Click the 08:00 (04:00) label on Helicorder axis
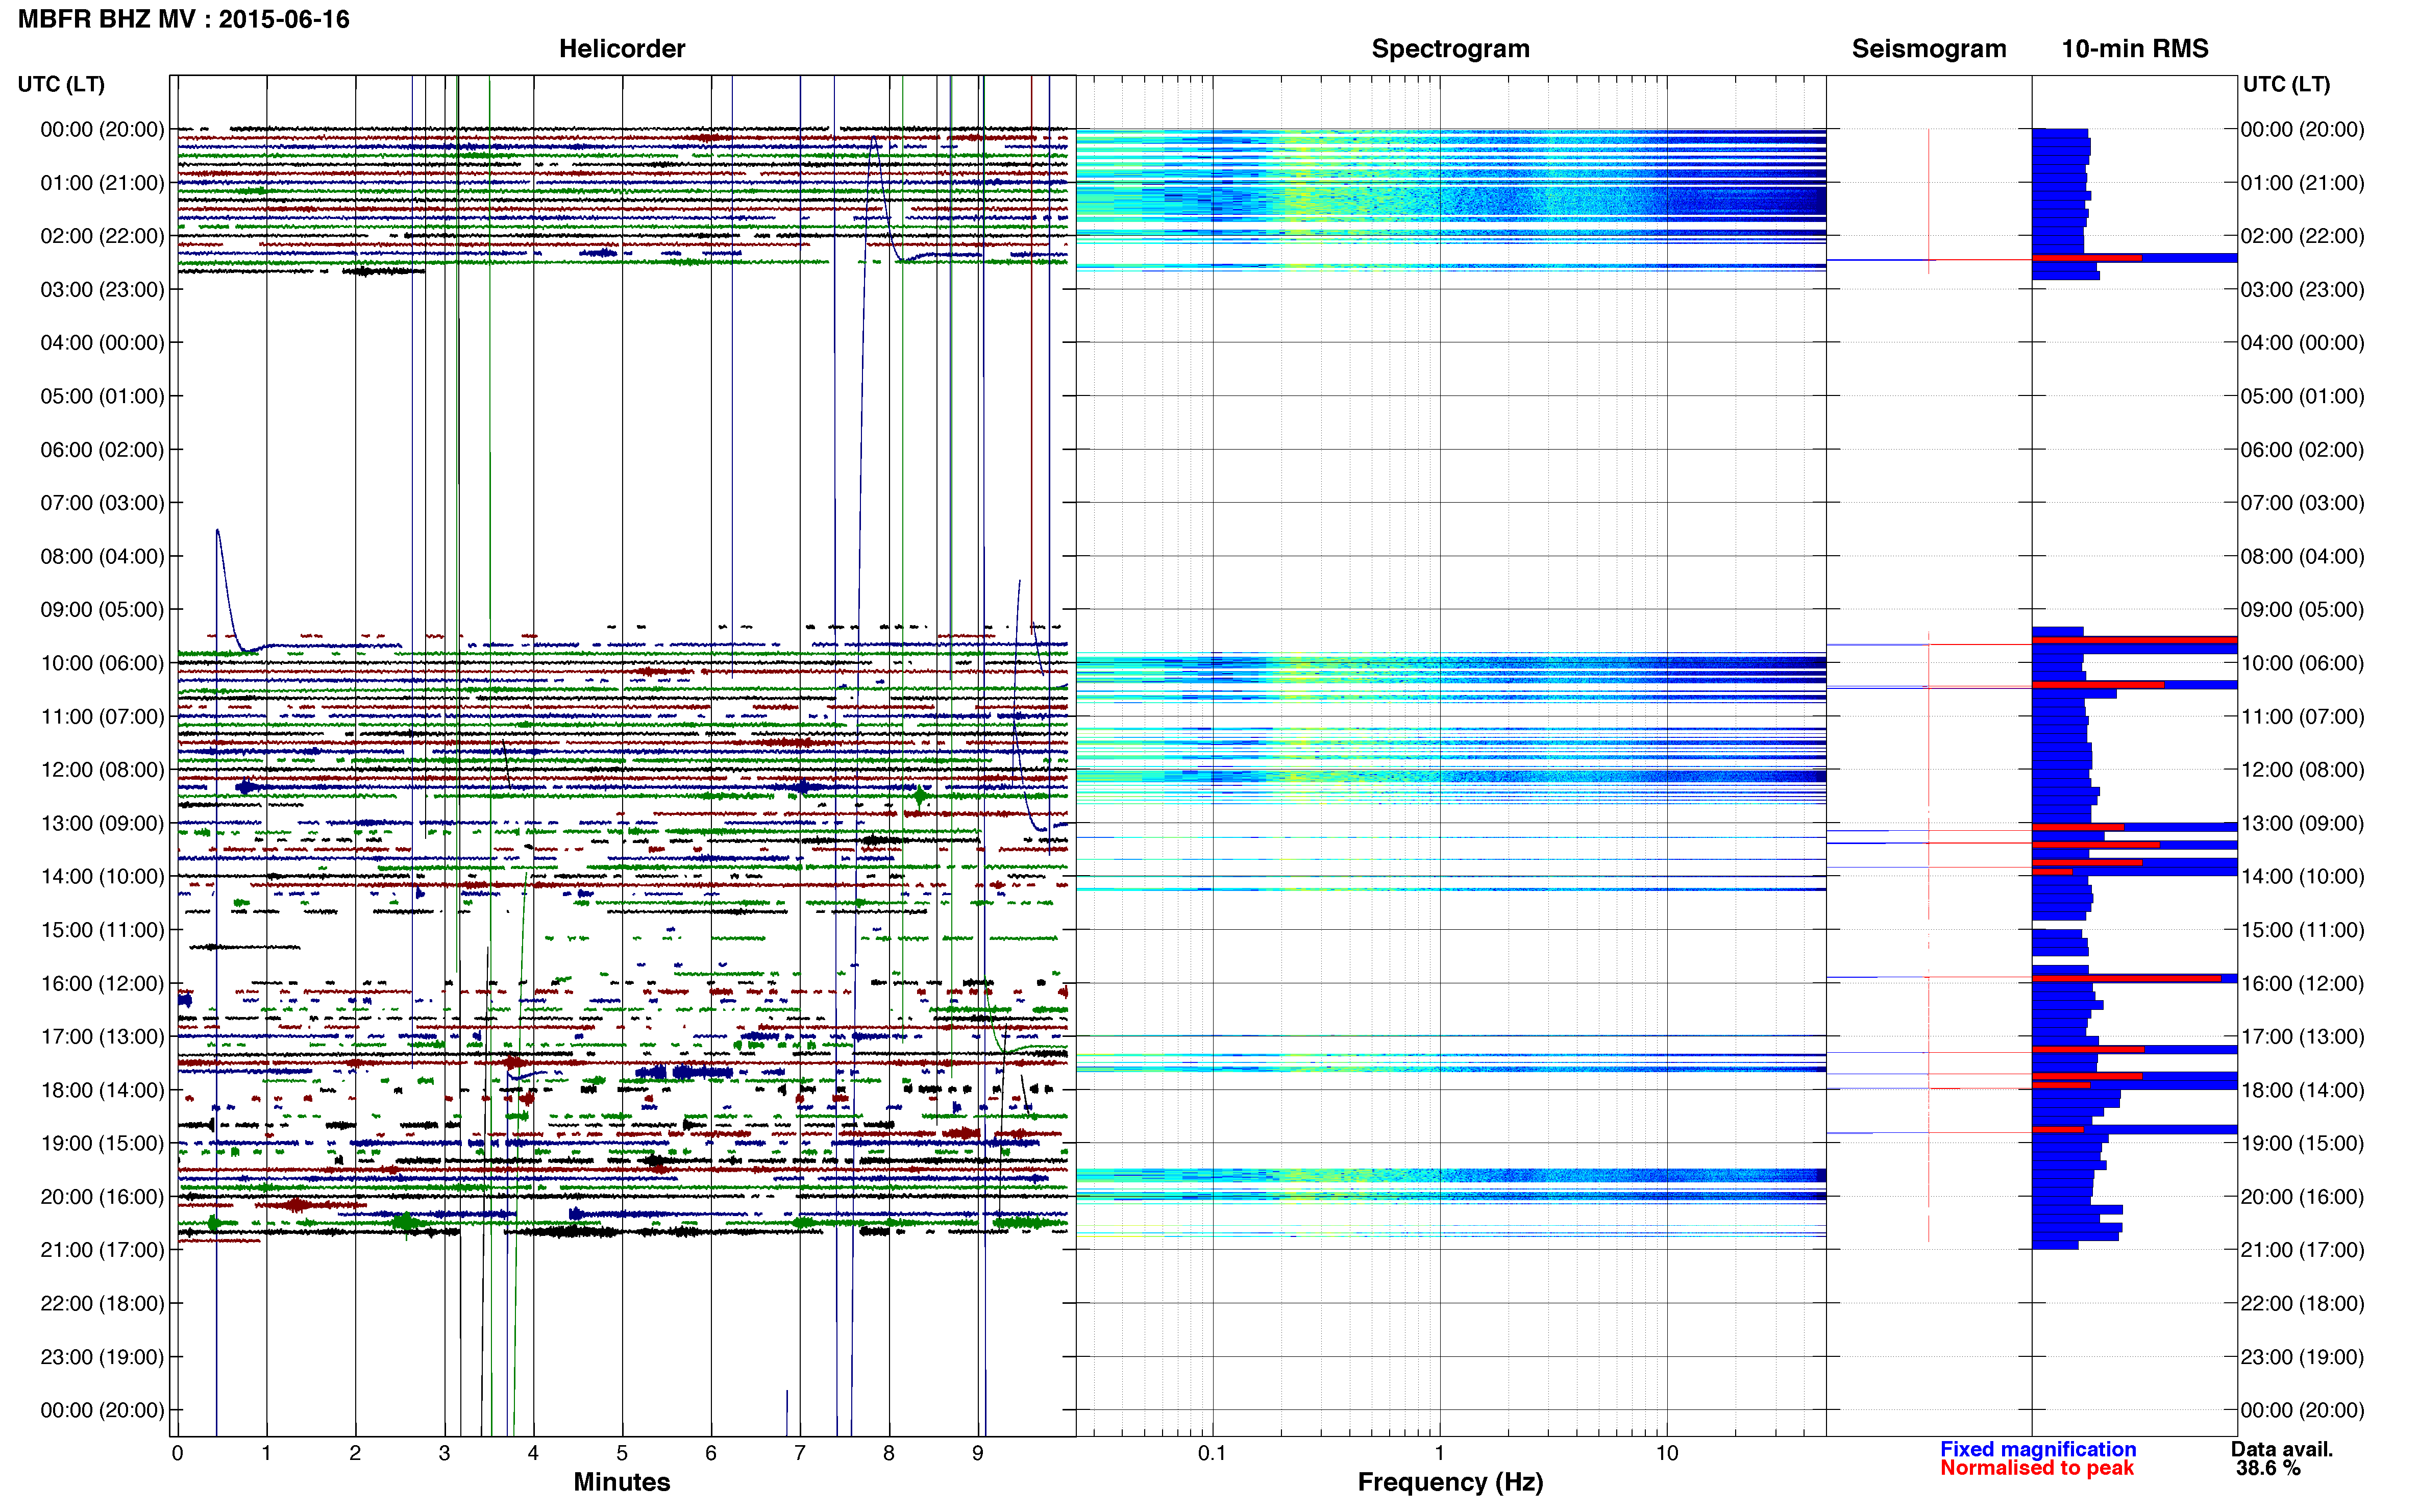 [102, 556]
